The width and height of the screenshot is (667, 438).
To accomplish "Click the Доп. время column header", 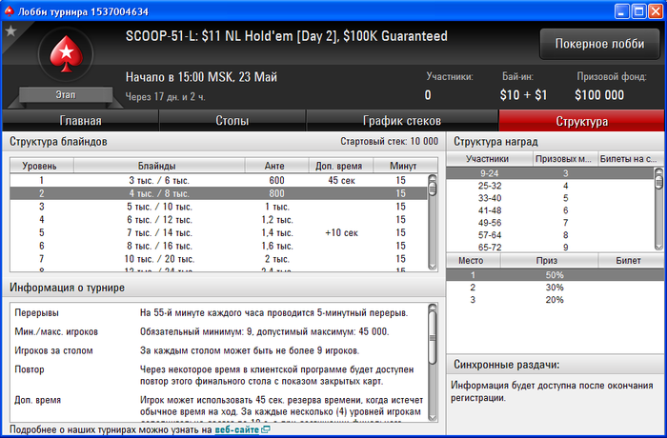I will (x=341, y=166).
